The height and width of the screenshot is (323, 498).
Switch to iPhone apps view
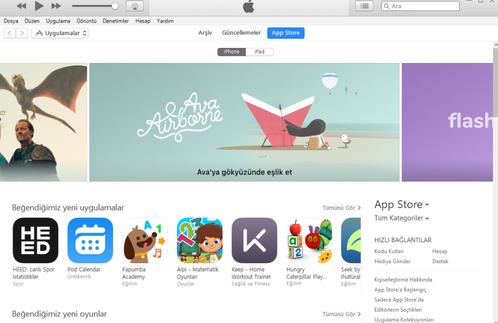tap(232, 52)
